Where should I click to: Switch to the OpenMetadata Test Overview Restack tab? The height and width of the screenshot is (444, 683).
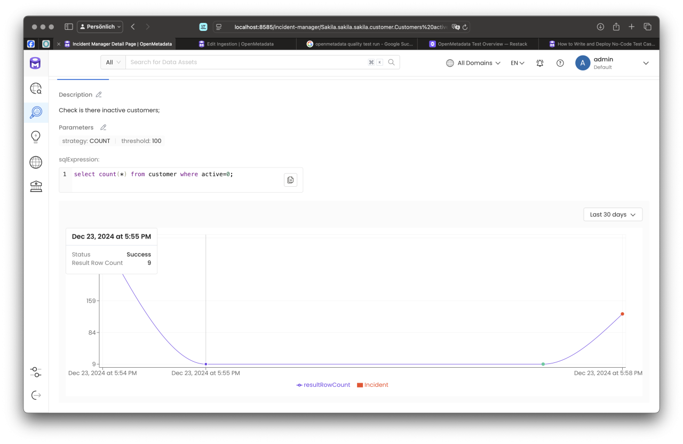click(478, 44)
